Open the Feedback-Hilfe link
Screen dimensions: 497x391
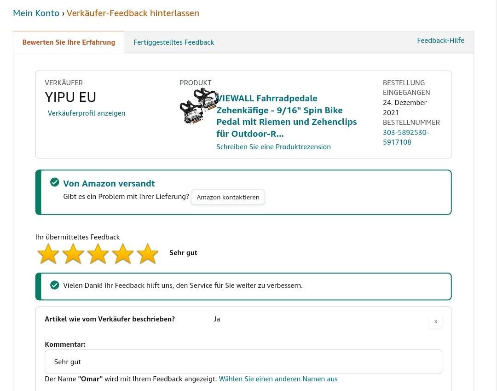click(x=440, y=41)
